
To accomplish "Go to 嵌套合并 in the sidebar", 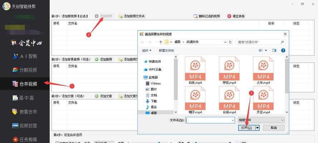I will pos(25,112).
